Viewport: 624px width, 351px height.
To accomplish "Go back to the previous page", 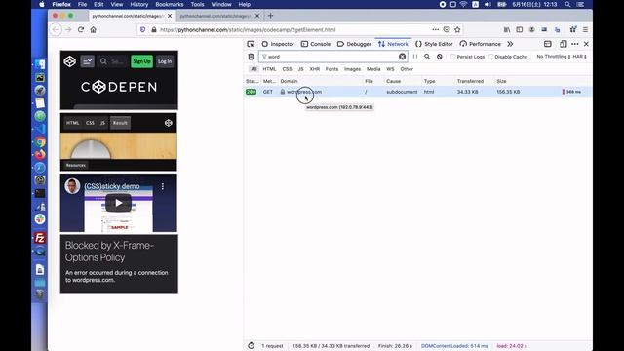I will click(56, 29).
